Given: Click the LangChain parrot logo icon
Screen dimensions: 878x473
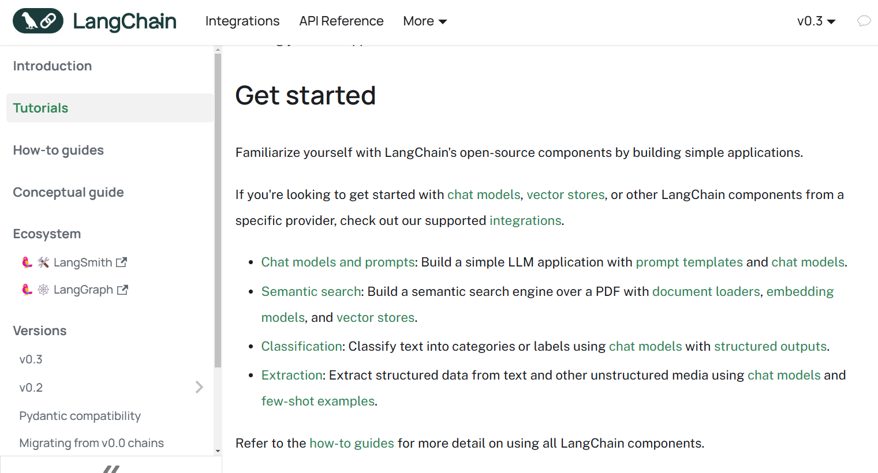Looking at the screenshot, I should click(x=38, y=21).
